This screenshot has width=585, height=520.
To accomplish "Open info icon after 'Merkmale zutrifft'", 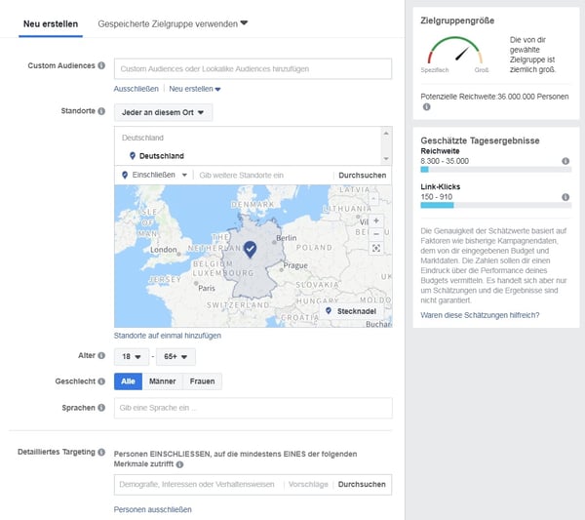I will 179,464.
